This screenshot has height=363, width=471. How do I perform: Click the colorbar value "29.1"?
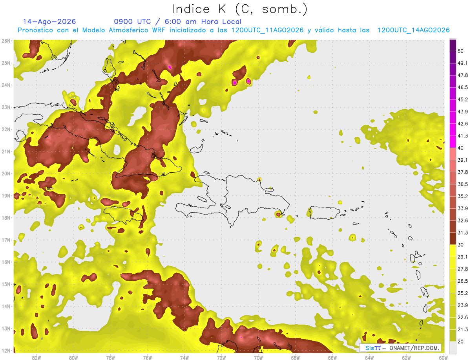click(463, 257)
